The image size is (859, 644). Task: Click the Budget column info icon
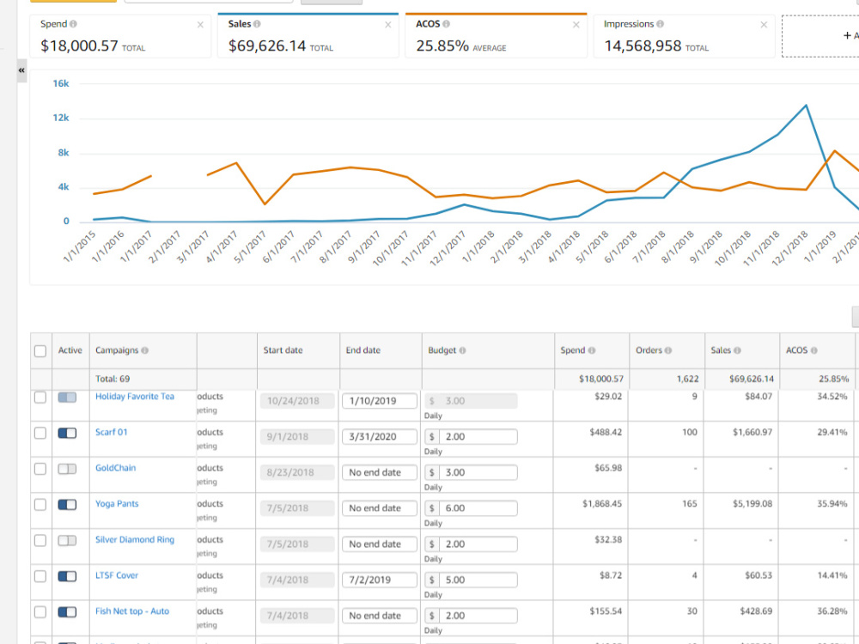(462, 350)
